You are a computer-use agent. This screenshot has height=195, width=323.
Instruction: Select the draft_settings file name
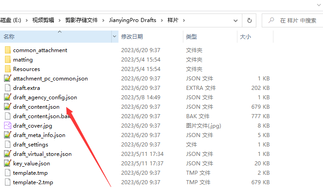click(x=31, y=145)
